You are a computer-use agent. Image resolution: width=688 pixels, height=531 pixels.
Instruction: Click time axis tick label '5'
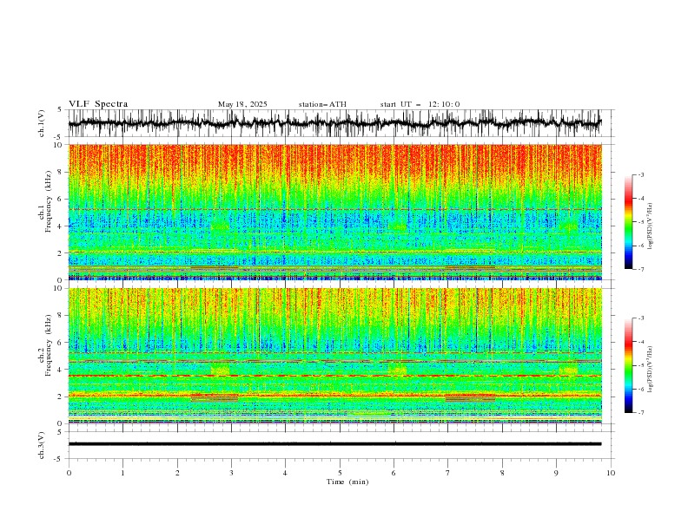tap(340, 473)
